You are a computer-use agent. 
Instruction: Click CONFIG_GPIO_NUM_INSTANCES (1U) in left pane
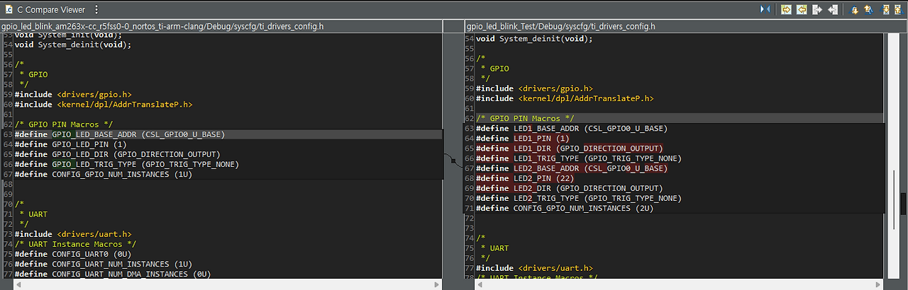coord(103,174)
